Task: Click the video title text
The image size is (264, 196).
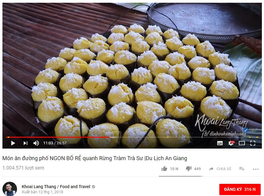Action: tap(94, 158)
